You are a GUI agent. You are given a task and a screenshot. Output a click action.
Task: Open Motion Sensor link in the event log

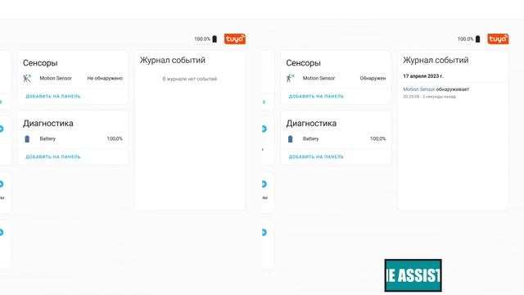pos(418,89)
